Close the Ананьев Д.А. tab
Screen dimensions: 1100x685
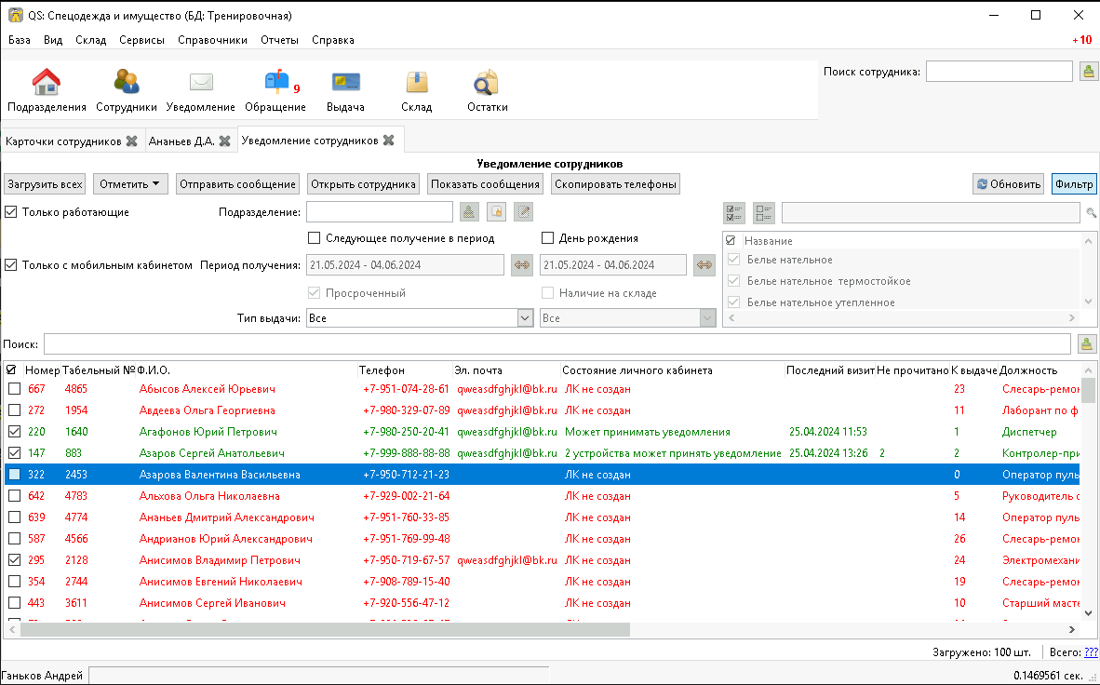[224, 141]
